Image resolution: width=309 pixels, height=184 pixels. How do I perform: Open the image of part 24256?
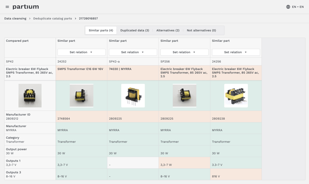(x=236, y=96)
